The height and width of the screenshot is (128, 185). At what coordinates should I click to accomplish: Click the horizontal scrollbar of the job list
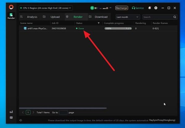click(63, 108)
